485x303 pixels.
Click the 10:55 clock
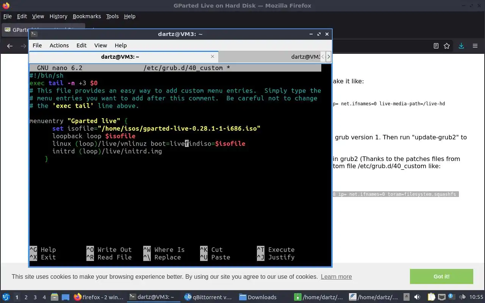pyautogui.click(x=476, y=297)
